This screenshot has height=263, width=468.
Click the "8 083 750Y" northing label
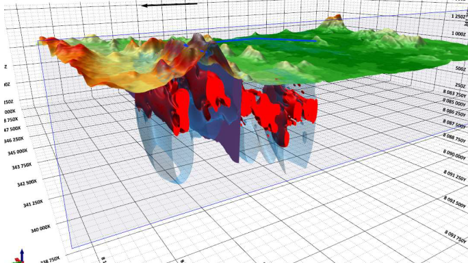[x=454, y=94]
